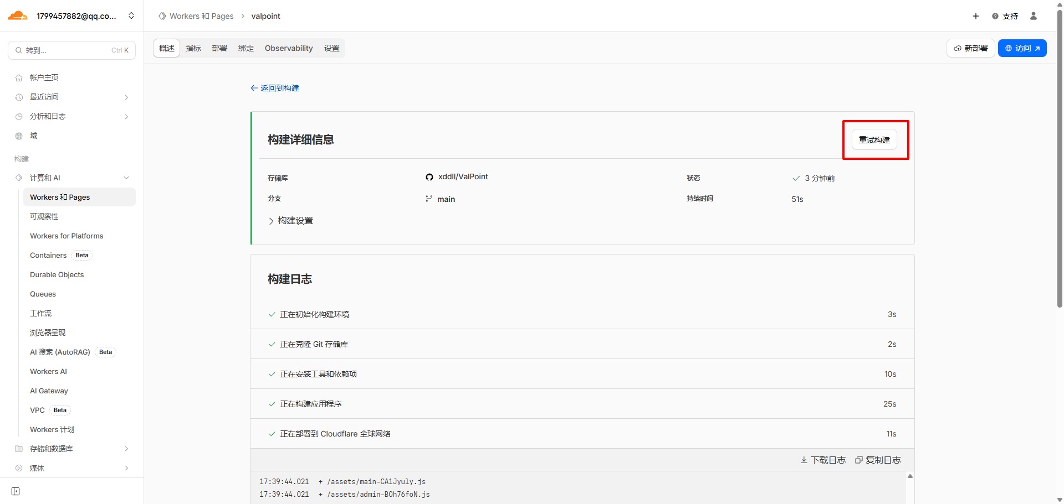Click the 最近访问 clock icon
The image size is (1064, 504).
19,97
